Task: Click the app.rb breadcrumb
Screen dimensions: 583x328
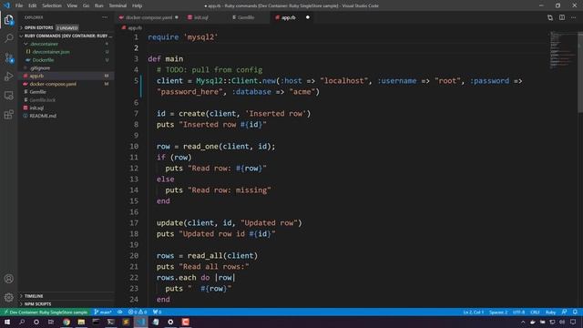Action: click(x=132, y=28)
